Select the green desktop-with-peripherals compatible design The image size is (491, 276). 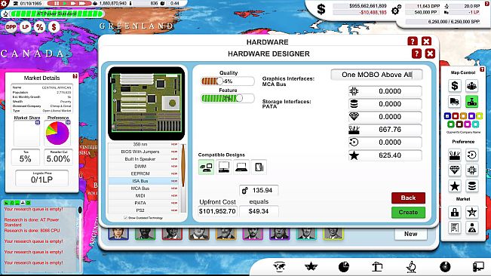pyautogui.click(x=206, y=167)
